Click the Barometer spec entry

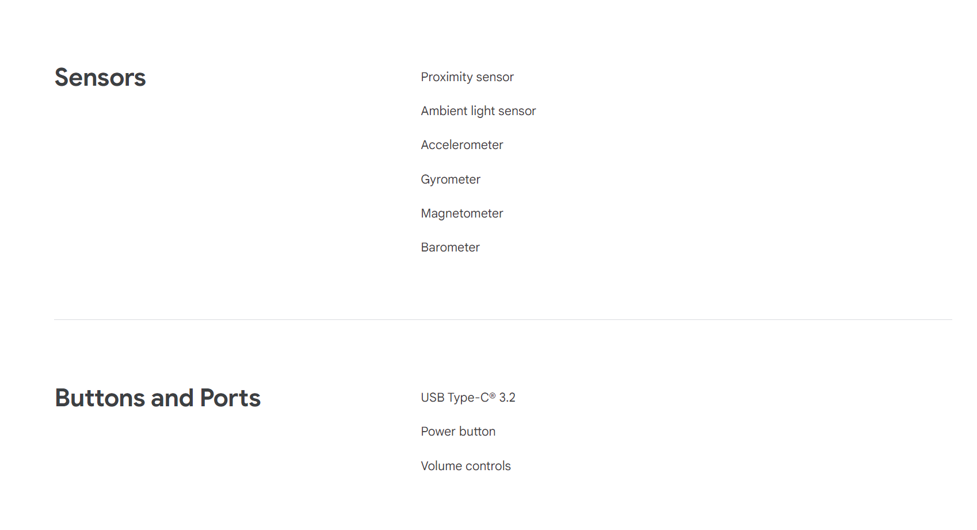pyautogui.click(x=451, y=247)
